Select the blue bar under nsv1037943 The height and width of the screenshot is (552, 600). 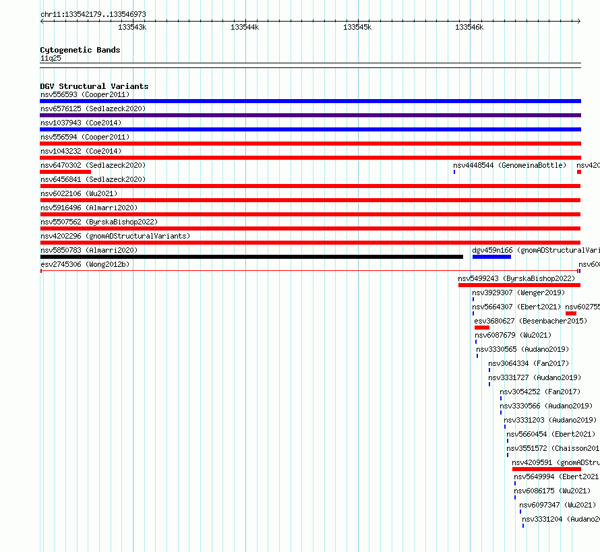click(x=310, y=129)
